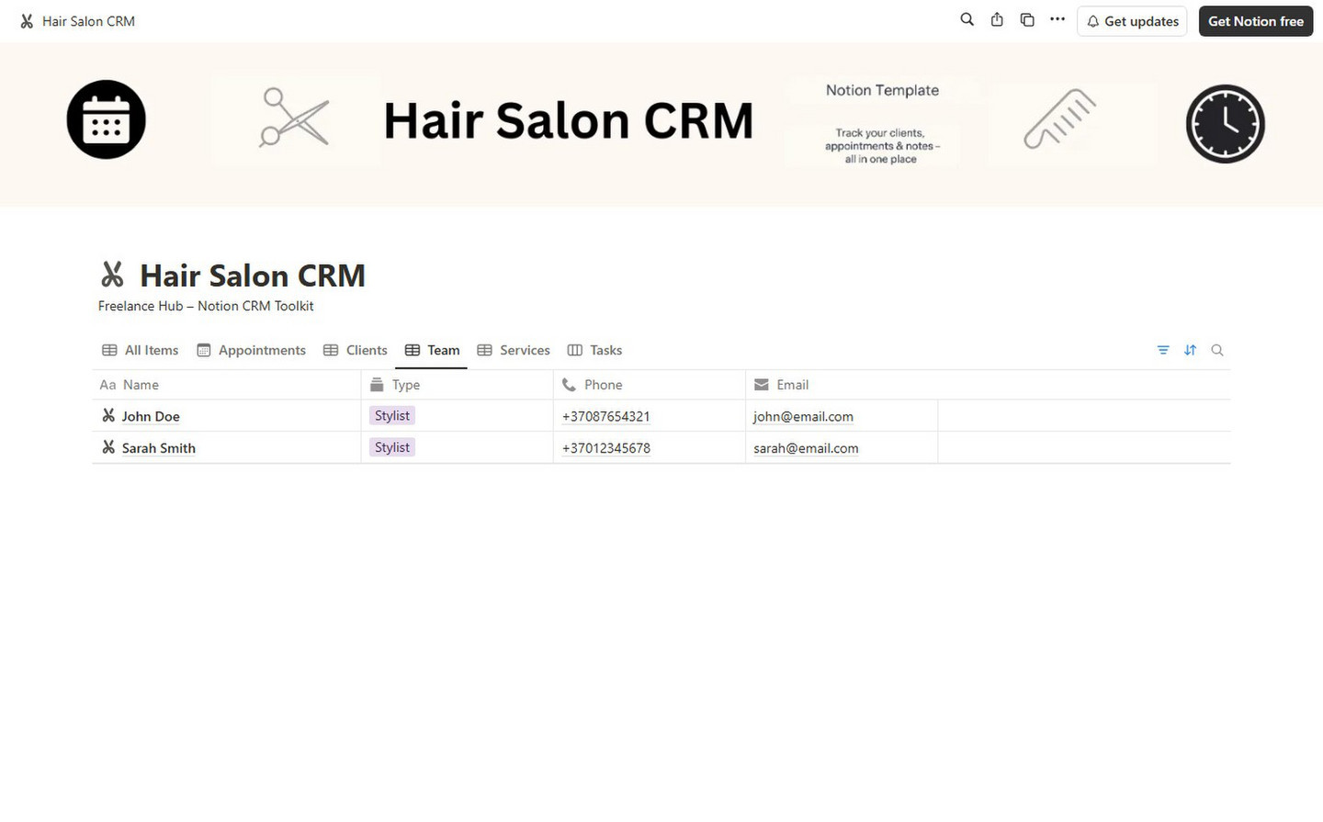Click the scissors icon beside page title
This screenshot has height=822, width=1323.
pyautogui.click(x=112, y=275)
